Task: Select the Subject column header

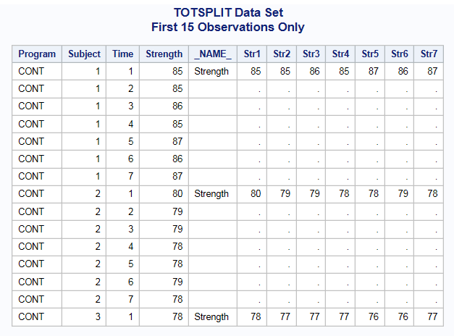Action: pyautogui.click(x=84, y=54)
